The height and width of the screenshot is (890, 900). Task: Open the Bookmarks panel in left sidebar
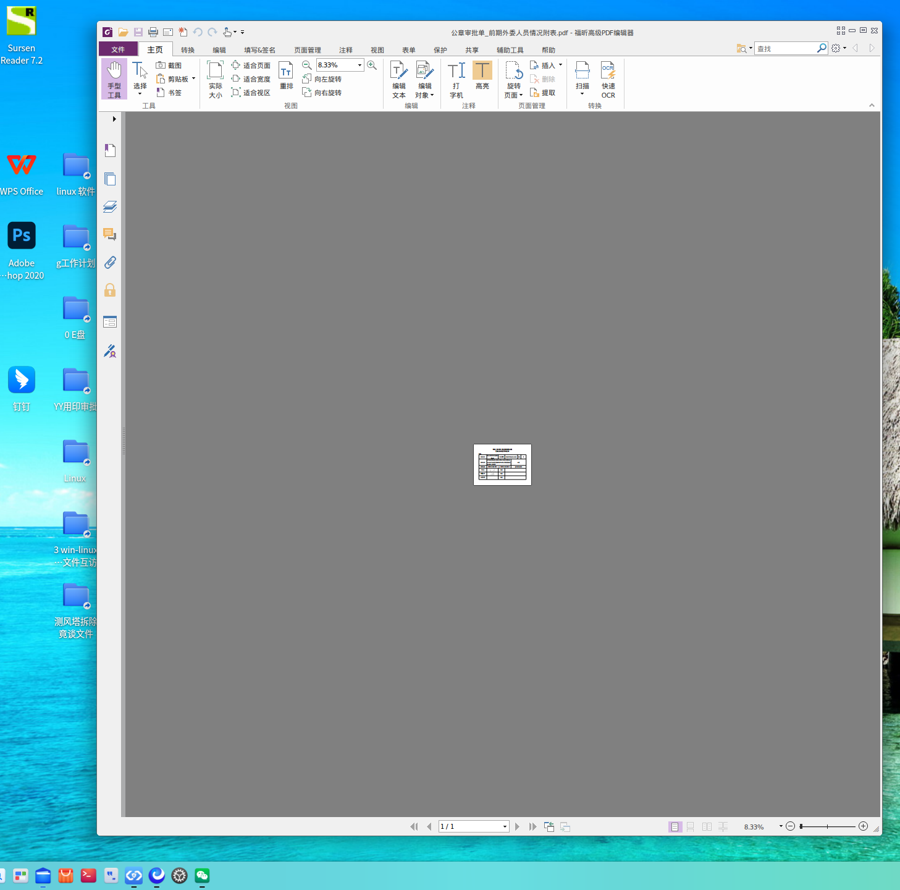pos(110,150)
